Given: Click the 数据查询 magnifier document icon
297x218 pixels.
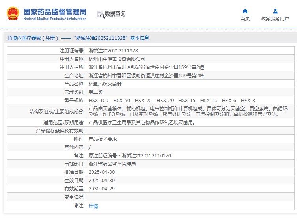Looking at the screenshot, I should point(100,14).
